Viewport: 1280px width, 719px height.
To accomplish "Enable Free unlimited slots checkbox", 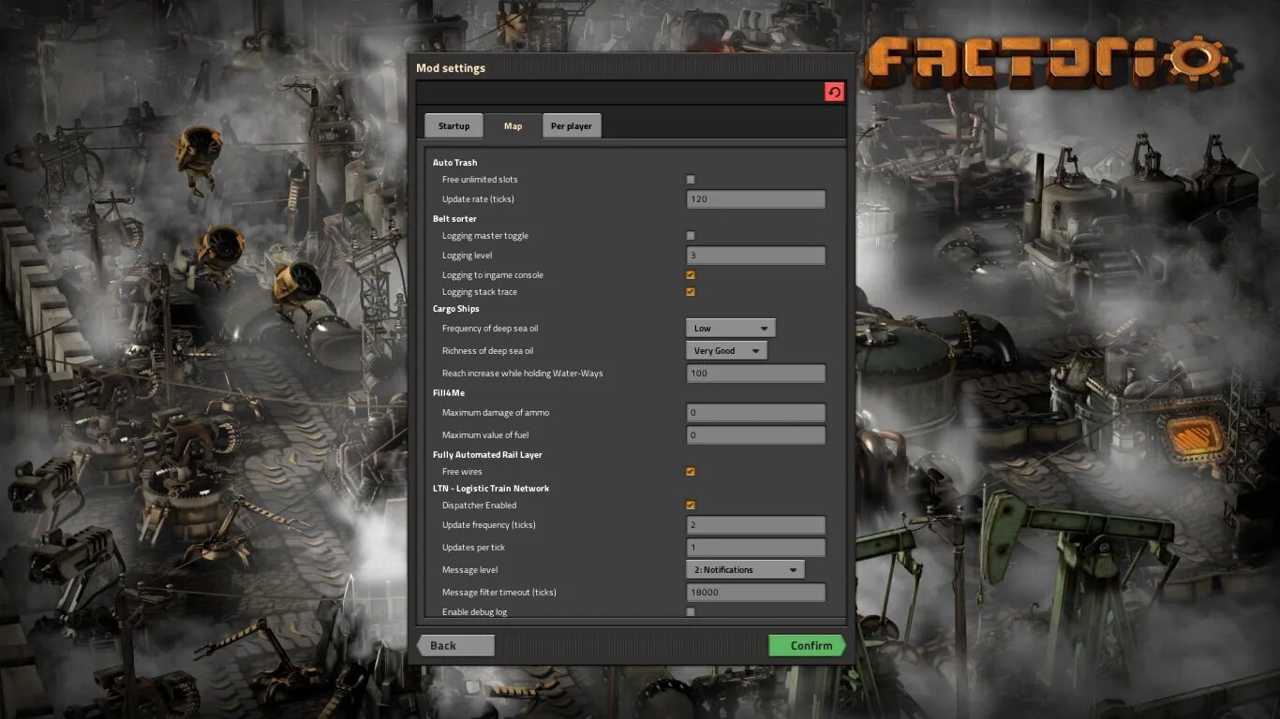I will (691, 180).
